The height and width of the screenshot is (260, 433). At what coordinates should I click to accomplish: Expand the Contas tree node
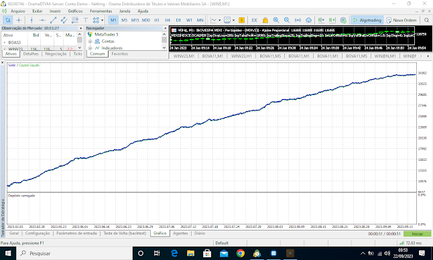click(90, 41)
